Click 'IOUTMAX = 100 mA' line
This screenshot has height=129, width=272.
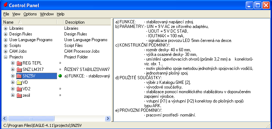pos(165,36)
